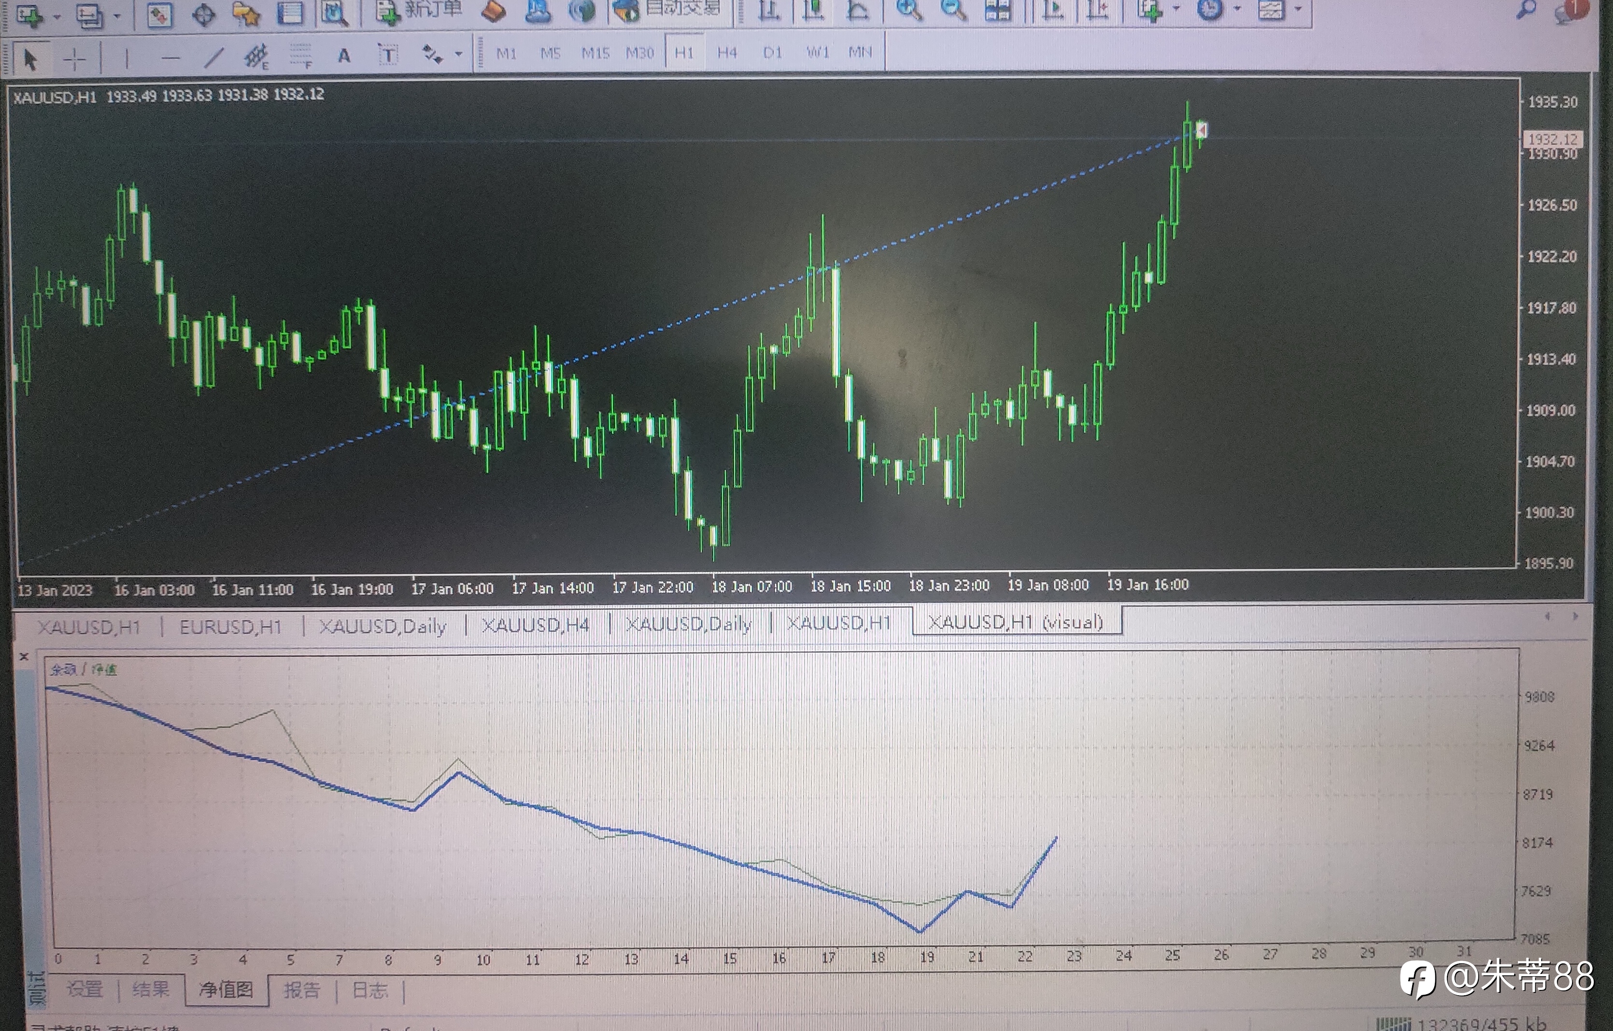Zoom in on the chart
Image resolution: width=1613 pixels, height=1031 pixels.
point(909,10)
